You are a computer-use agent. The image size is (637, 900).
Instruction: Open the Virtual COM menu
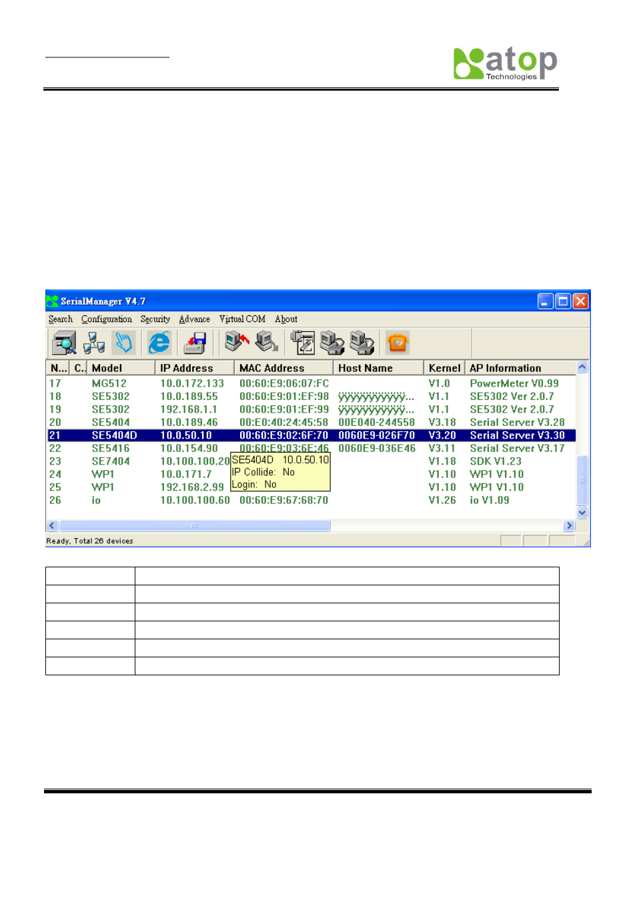(x=242, y=319)
